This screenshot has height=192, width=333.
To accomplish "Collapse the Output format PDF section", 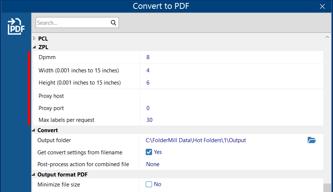I will [x=33, y=174].
